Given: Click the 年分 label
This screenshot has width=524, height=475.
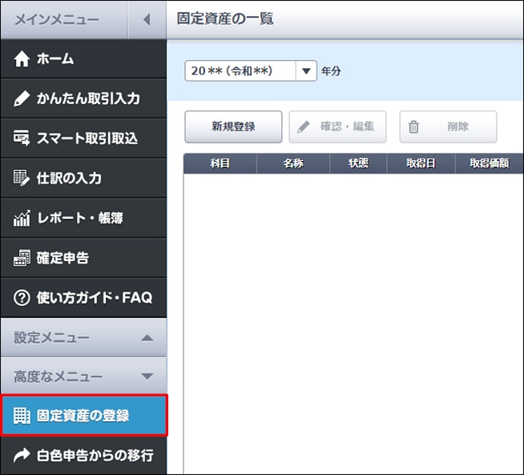Looking at the screenshot, I should (x=331, y=70).
